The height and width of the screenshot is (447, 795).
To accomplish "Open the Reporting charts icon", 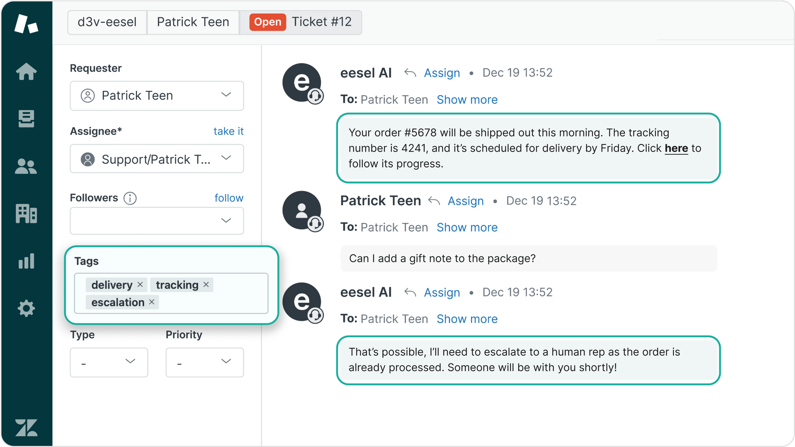I will pyautogui.click(x=26, y=261).
